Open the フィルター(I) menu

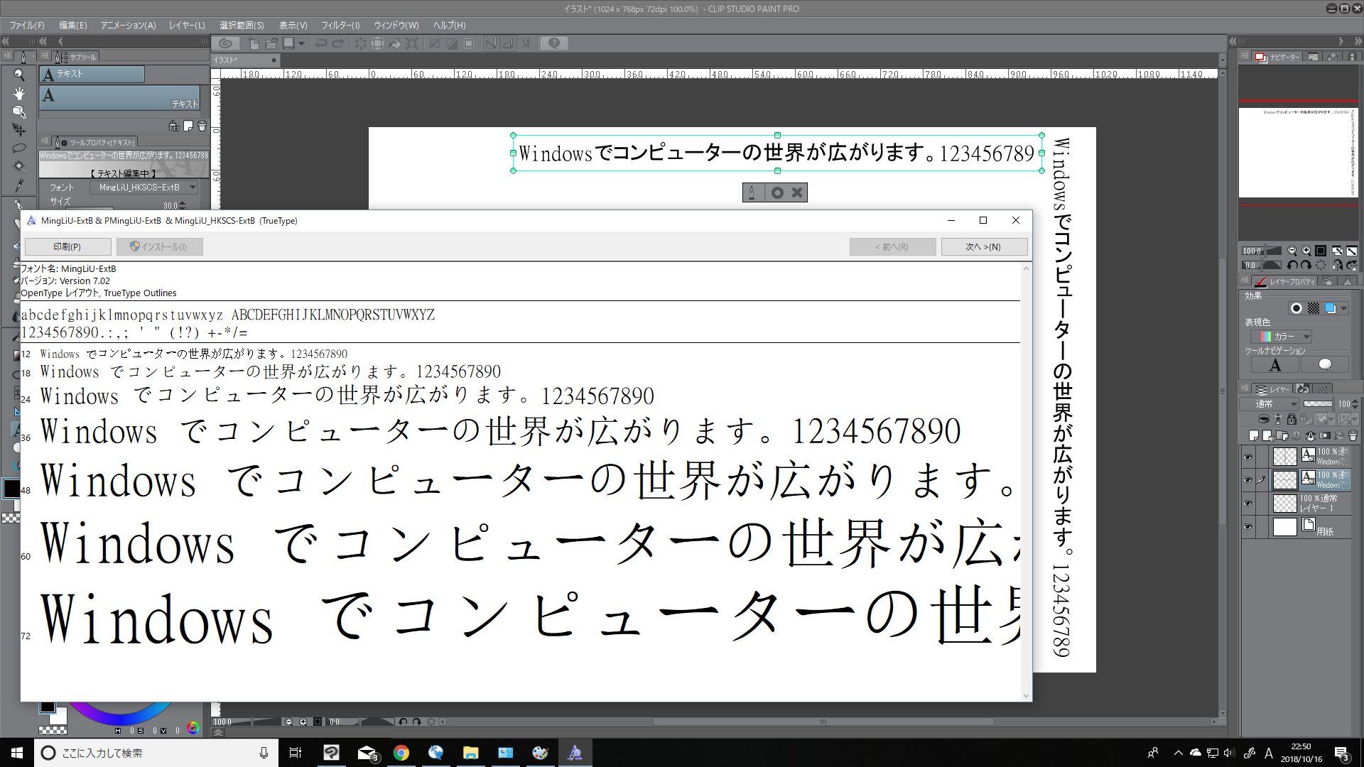(x=340, y=25)
